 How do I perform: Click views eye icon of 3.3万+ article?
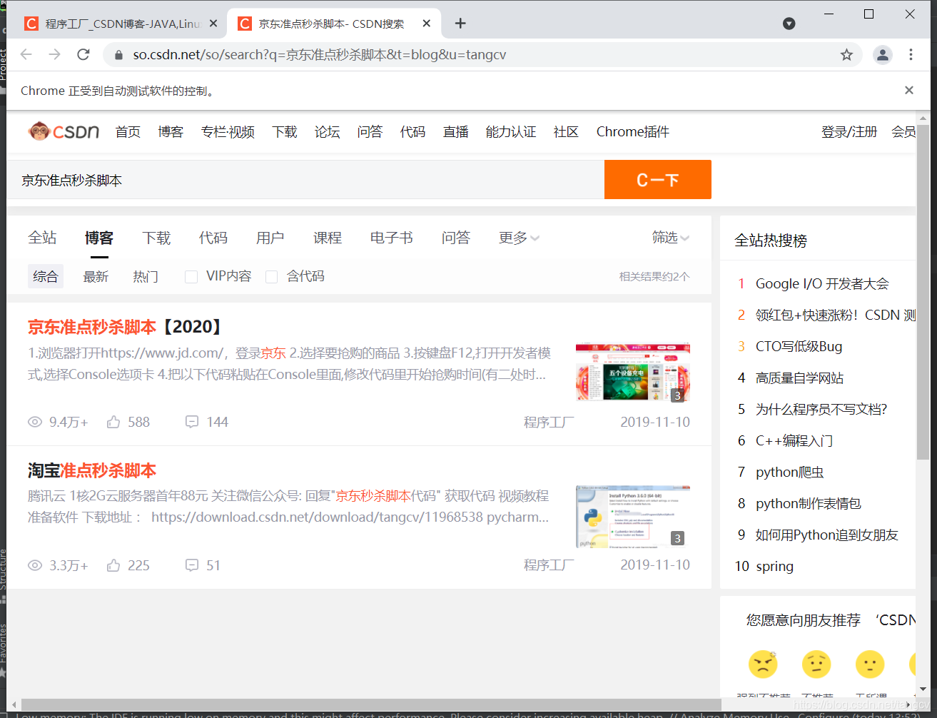pyautogui.click(x=35, y=565)
